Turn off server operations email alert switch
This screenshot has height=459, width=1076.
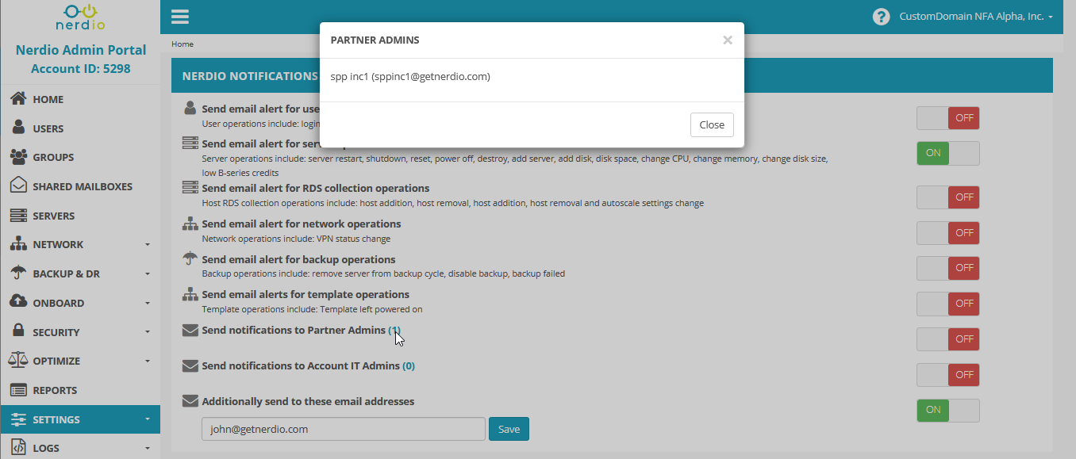948,153
